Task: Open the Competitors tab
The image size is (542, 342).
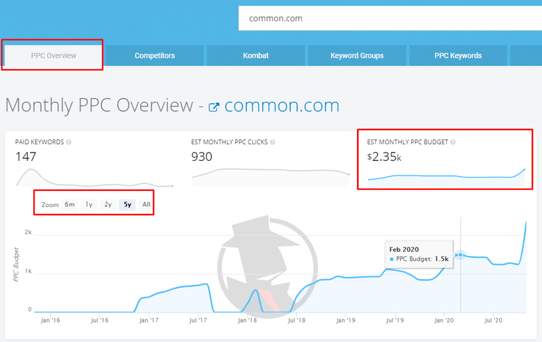Action: [x=155, y=56]
